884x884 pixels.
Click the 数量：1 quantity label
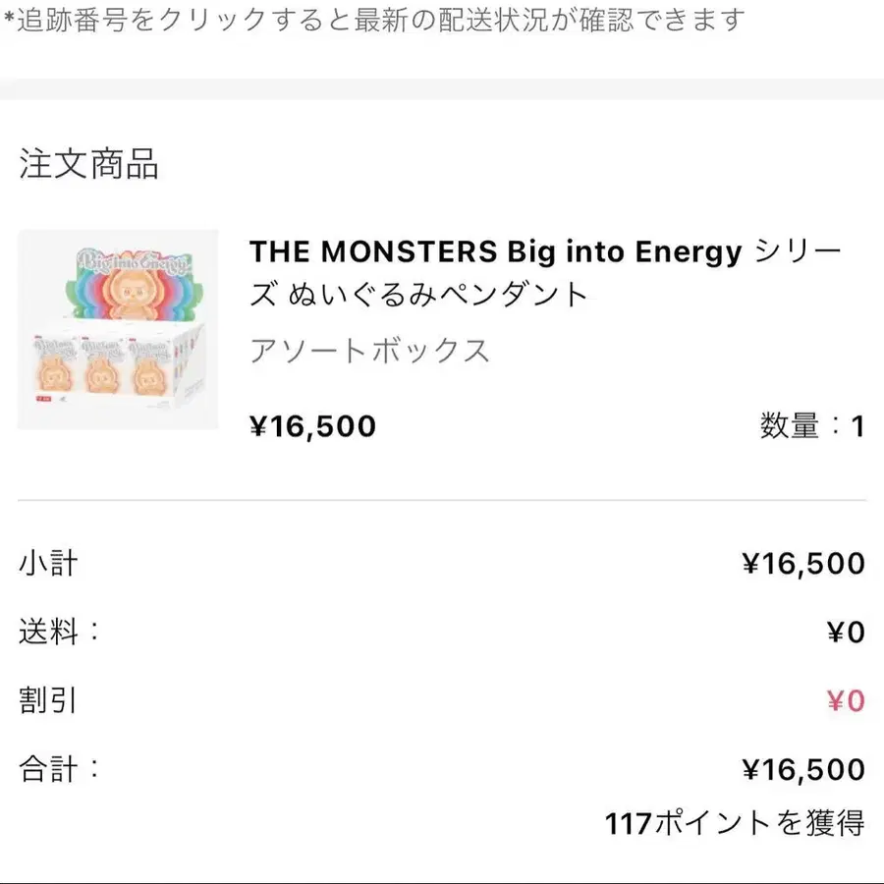pos(811,426)
